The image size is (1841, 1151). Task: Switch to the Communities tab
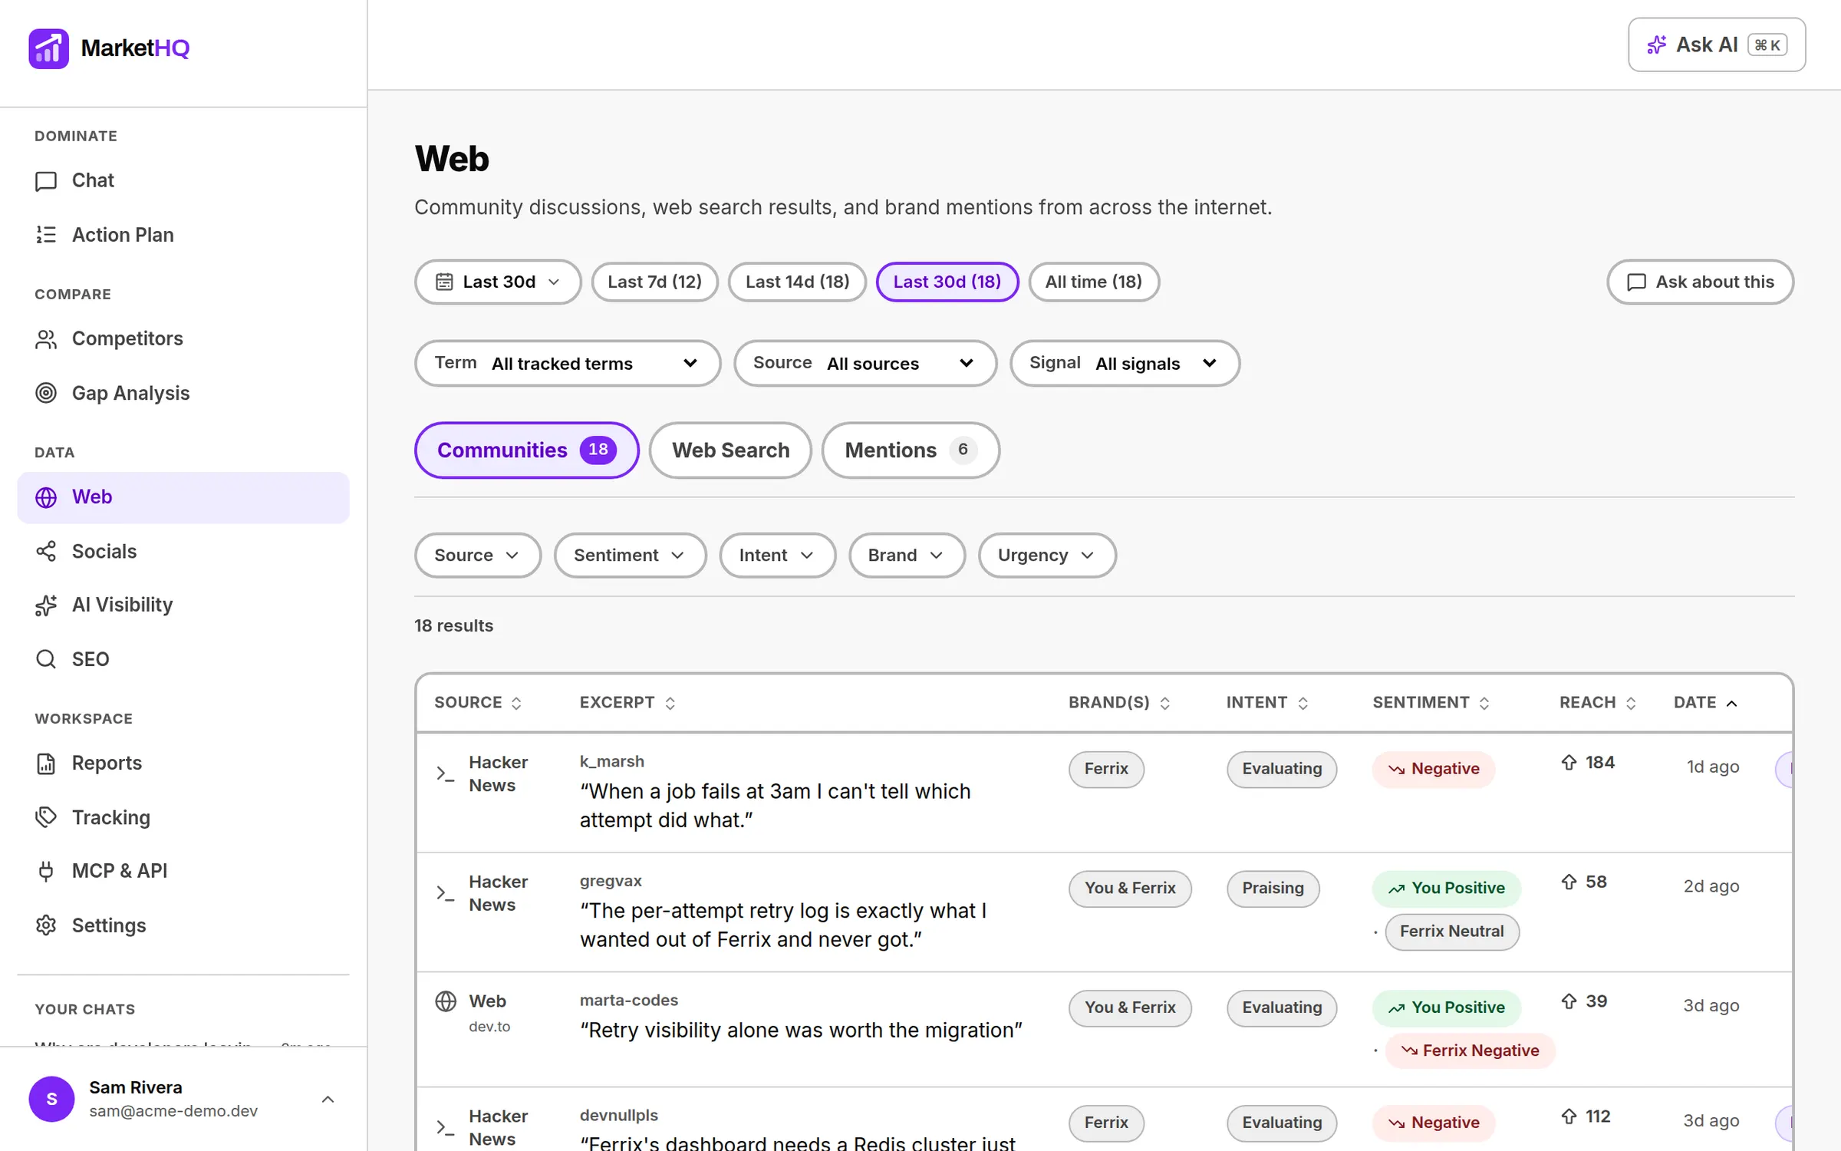coord(526,450)
